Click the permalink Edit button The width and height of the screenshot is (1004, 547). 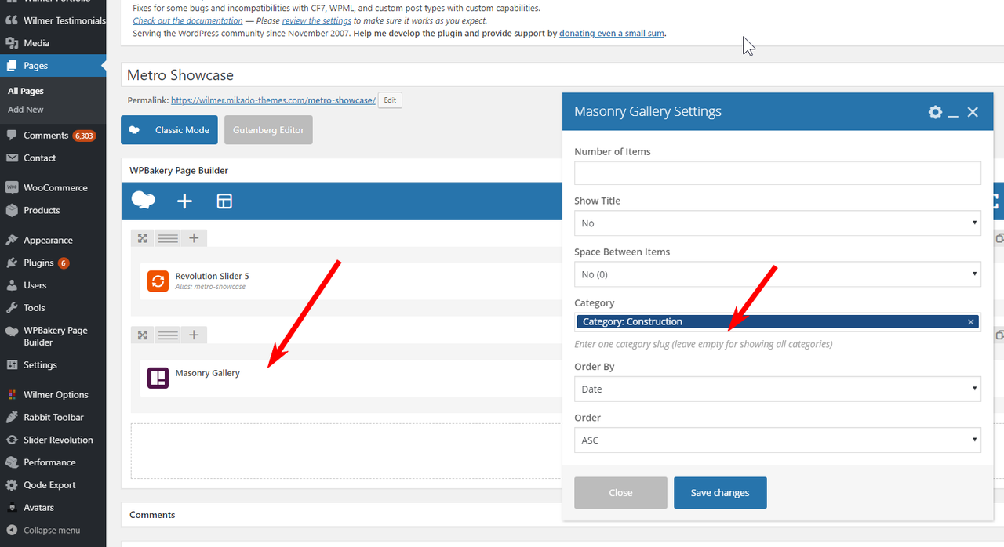point(390,100)
